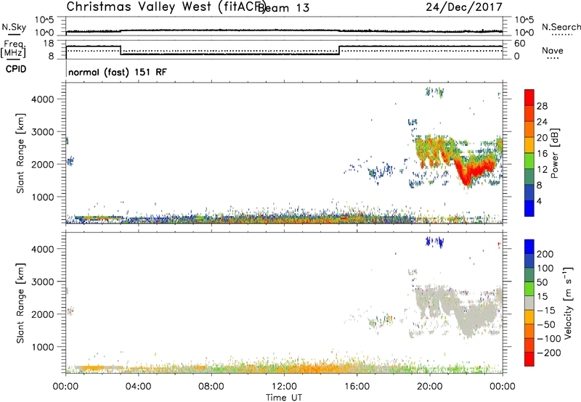
Task: Select the 'CPID' row label
Action: point(16,69)
